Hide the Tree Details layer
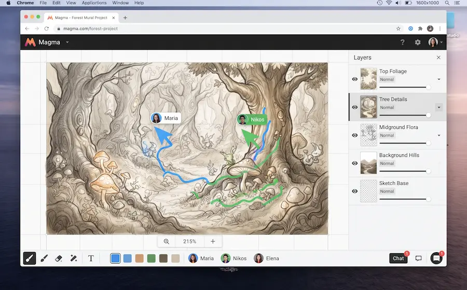The width and height of the screenshot is (467, 290). 355,107
